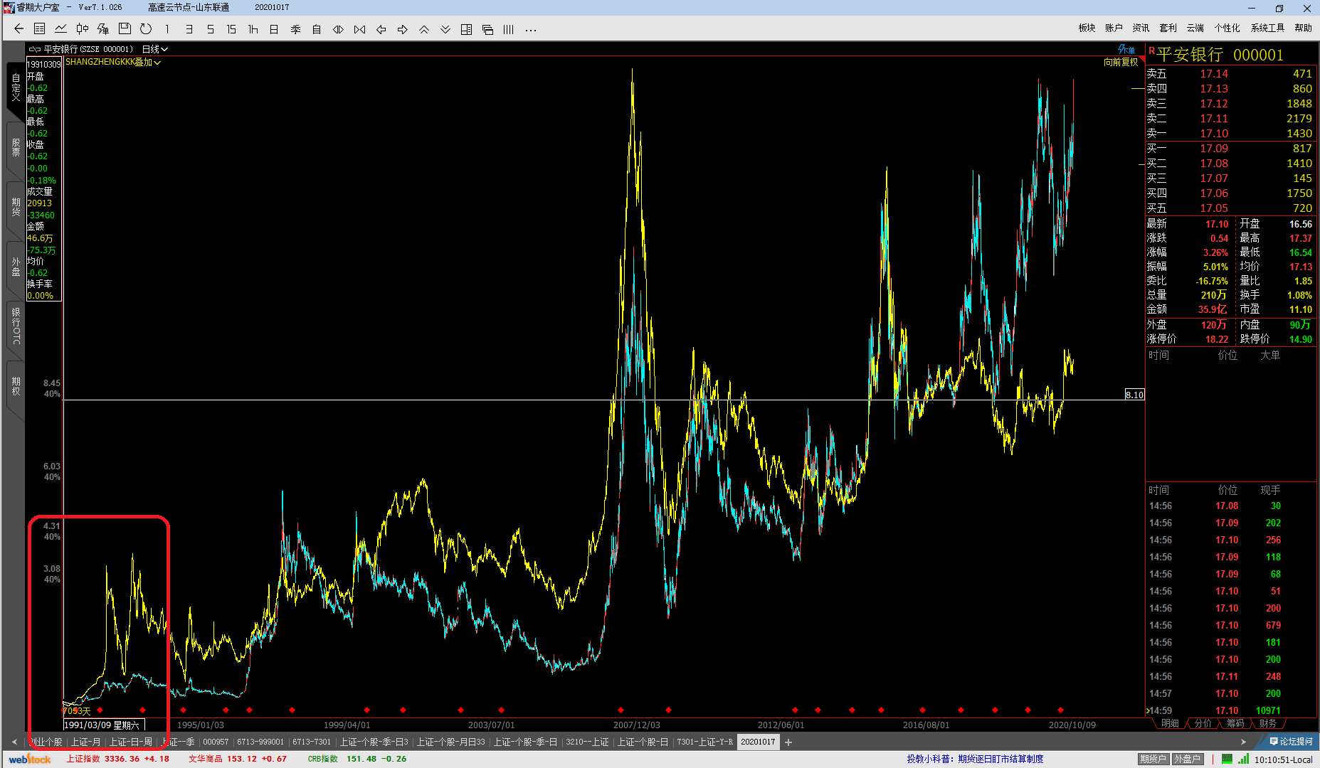Click the 论坛提问 forum button
Screen dimensions: 1320x768
click(1291, 742)
